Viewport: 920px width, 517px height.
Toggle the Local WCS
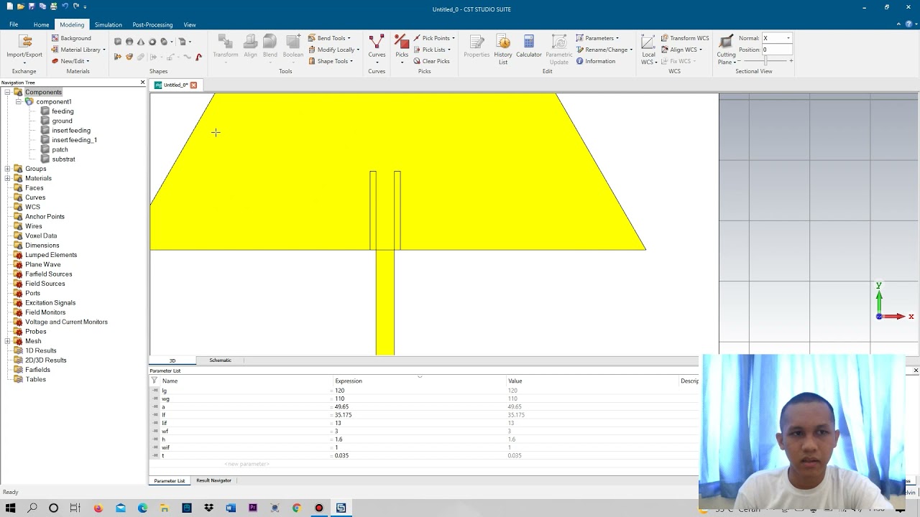[x=648, y=50]
